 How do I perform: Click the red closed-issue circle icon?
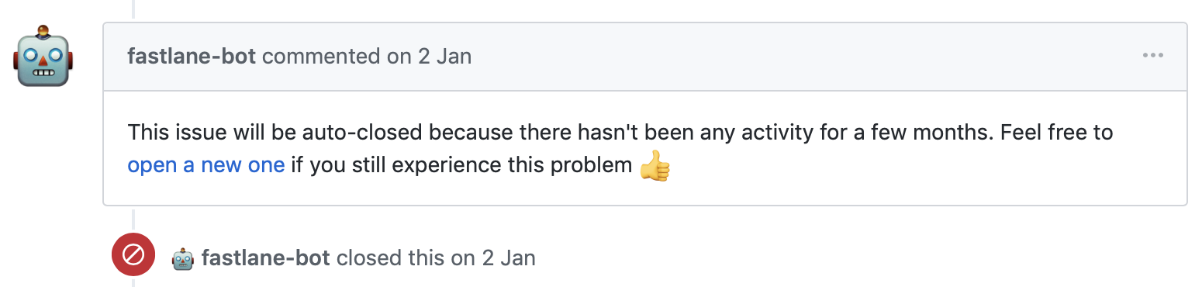pos(133,255)
